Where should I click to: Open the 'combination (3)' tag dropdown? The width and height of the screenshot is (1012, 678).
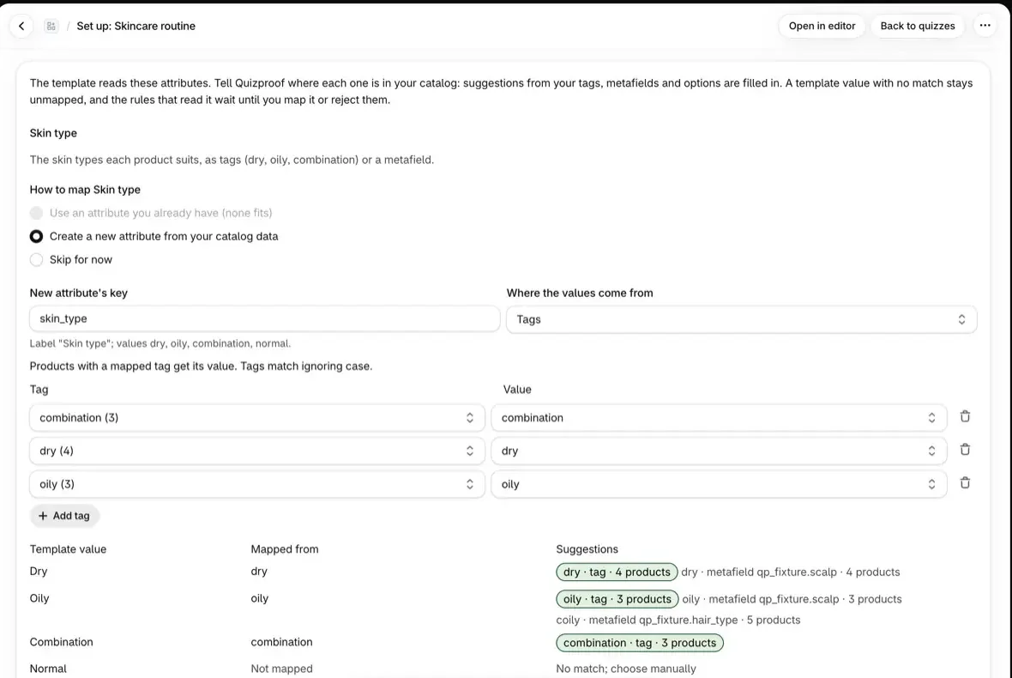[x=257, y=418]
